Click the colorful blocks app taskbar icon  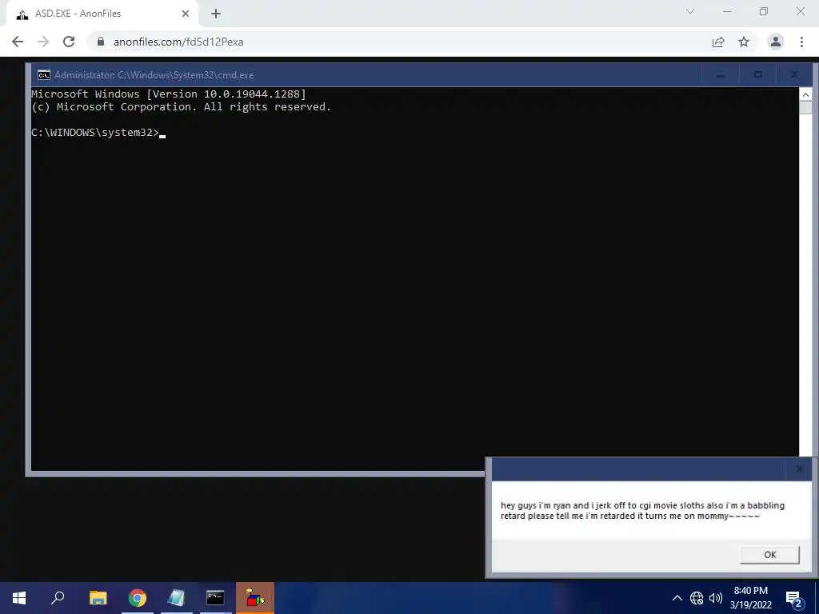tap(255, 598)
